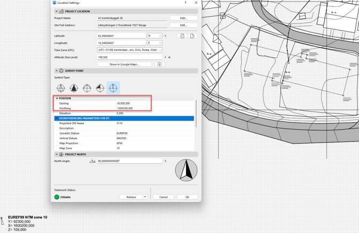Select the highlighted fifth survey point symbol
359x233 pixels.
point(113,88)
